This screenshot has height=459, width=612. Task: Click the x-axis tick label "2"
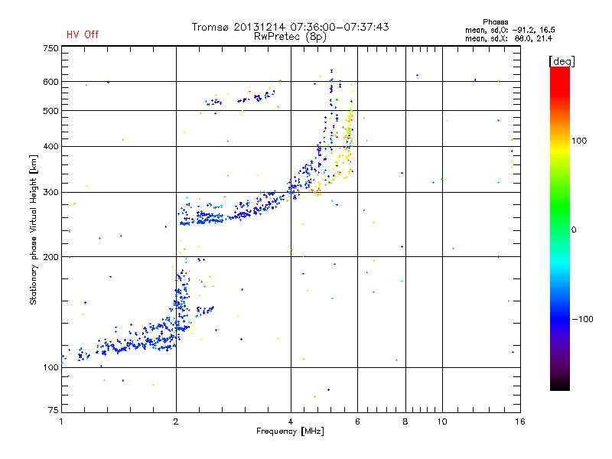pyautogui.click(x=176, y=422)
